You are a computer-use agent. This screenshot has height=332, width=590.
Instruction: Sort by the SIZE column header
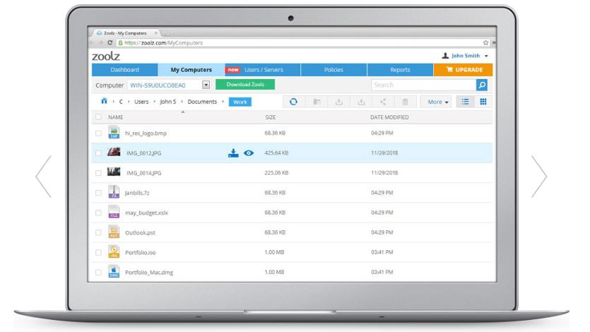[x=271, y=117]
